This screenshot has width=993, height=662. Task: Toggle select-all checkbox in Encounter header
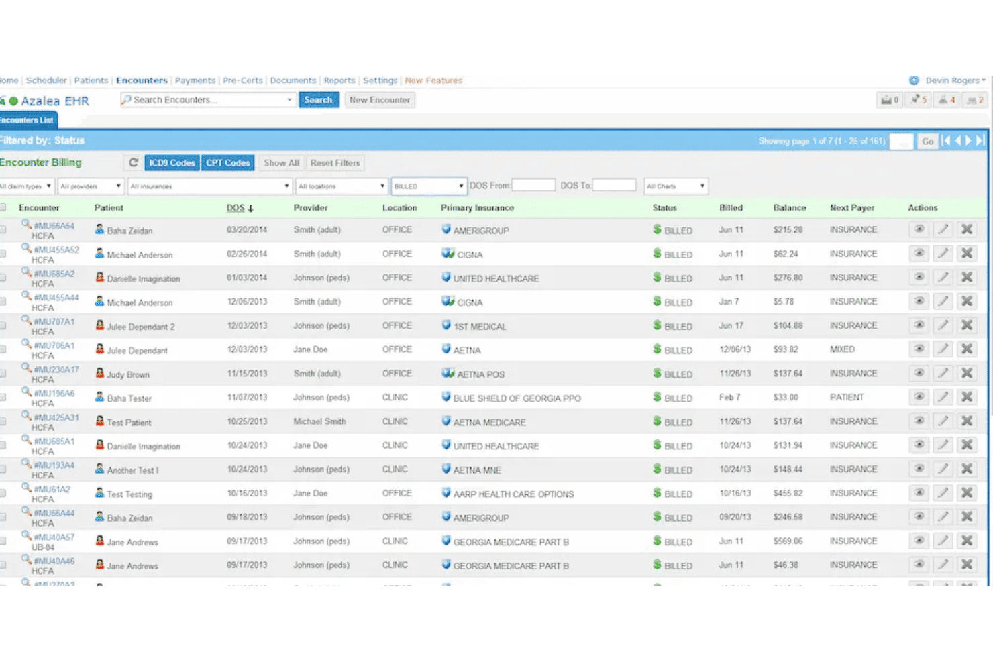[x=3, y=207]
